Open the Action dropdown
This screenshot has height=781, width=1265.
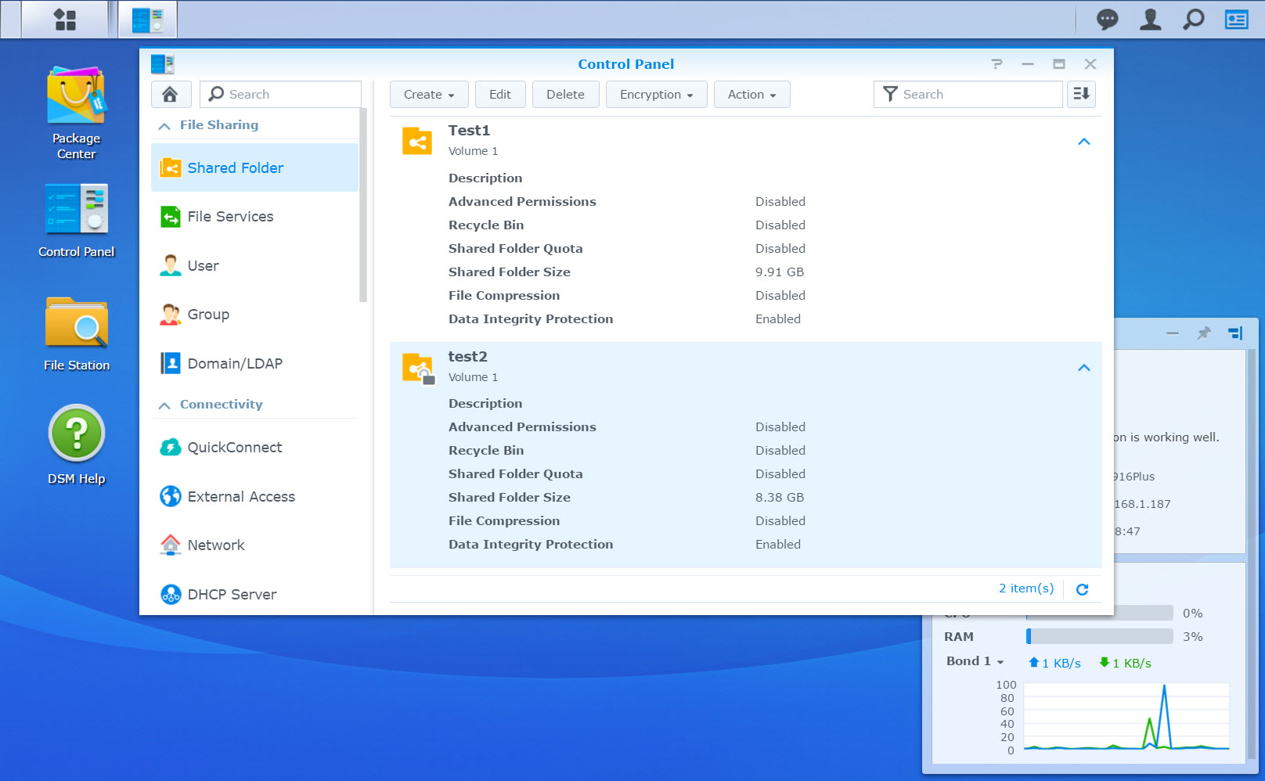coord(751,95)
